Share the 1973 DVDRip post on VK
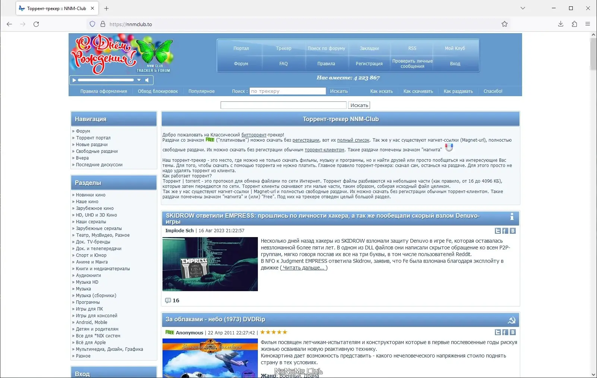Image resolution: width=597 pixels, height=378 pixels. click(513, 333)
